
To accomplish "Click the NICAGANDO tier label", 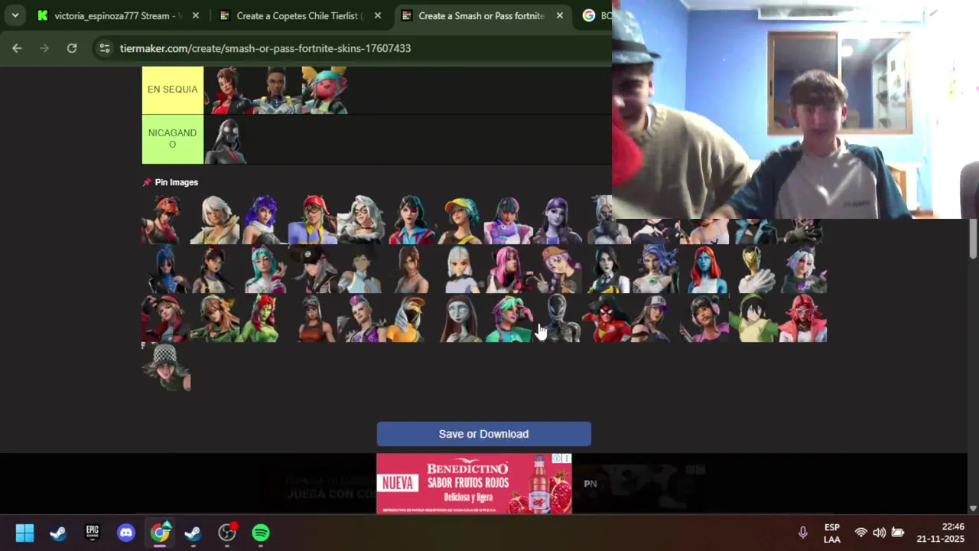I will (173, 139).
